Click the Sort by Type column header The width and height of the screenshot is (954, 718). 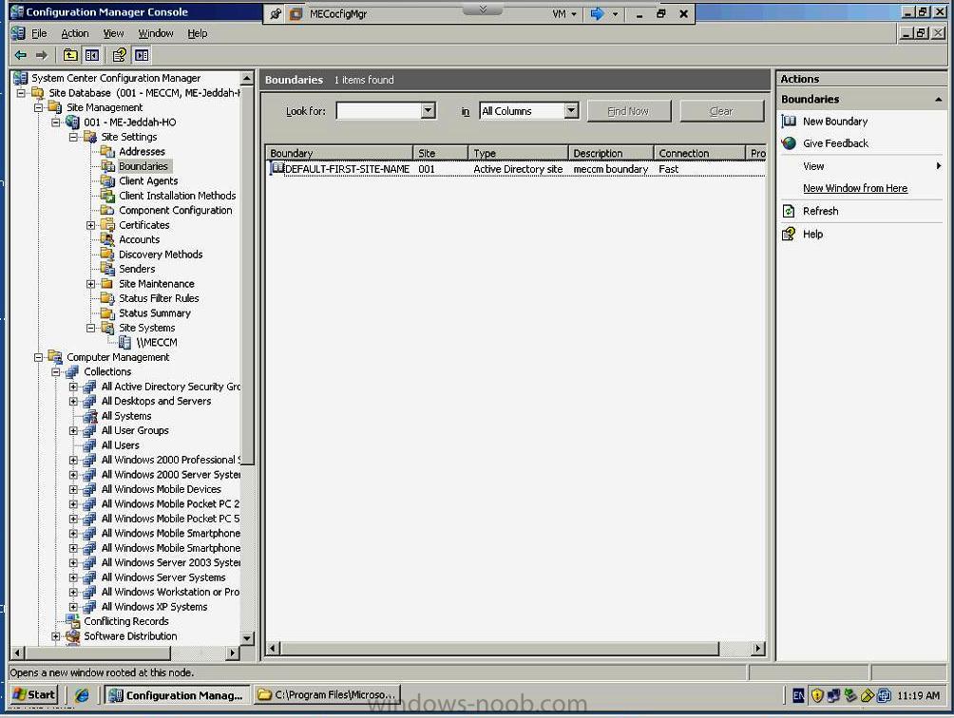click(x=518, y=153)
